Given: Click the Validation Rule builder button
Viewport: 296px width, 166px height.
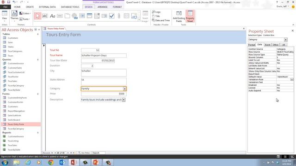Looking at the screenshot, I should tap(292, 80).
